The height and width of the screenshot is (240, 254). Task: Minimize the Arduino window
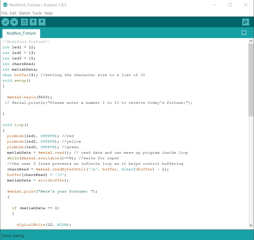(215, 5)
